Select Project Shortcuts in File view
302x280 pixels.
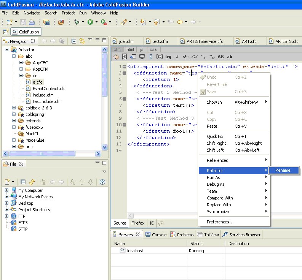[x=34, y=210]
